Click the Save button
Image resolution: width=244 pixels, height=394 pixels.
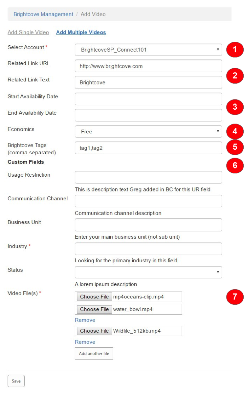coord(16,381)
